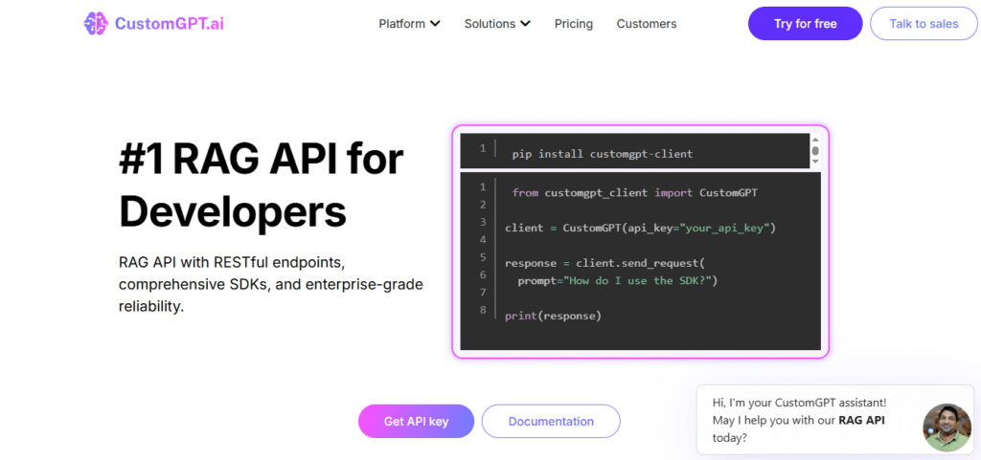Image resolution: width=981 pixels, height=460 pixels.
Task: Click the Talk to sales button
Action: (924, 24)
